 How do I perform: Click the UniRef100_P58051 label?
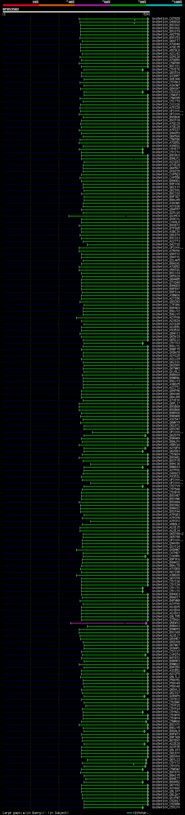[166, 680]
